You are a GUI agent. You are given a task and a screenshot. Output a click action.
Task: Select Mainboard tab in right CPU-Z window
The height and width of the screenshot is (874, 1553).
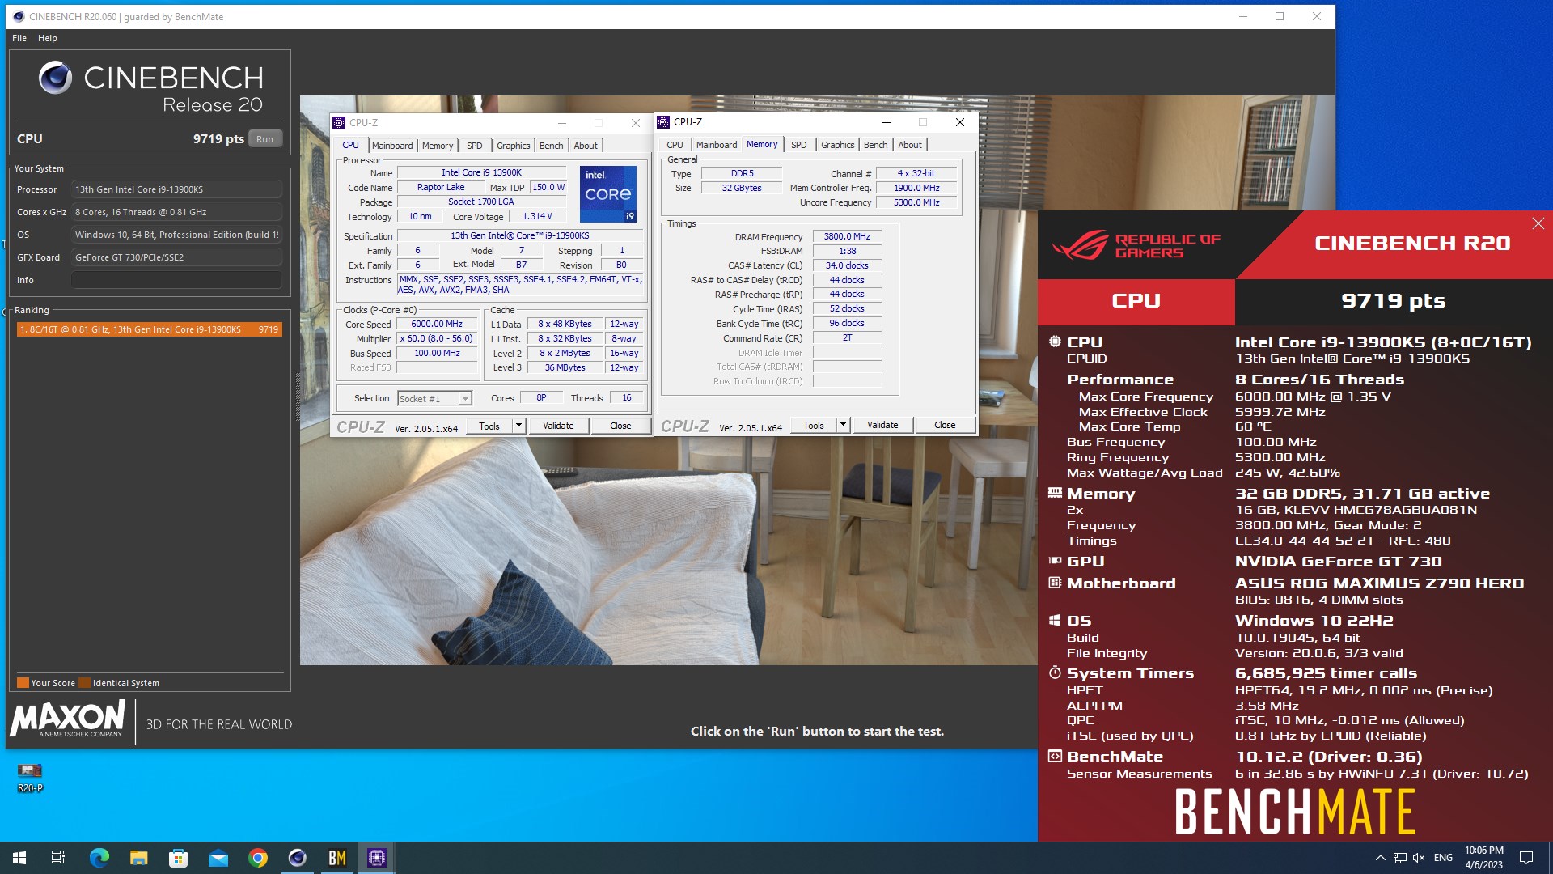coord(717,145)
